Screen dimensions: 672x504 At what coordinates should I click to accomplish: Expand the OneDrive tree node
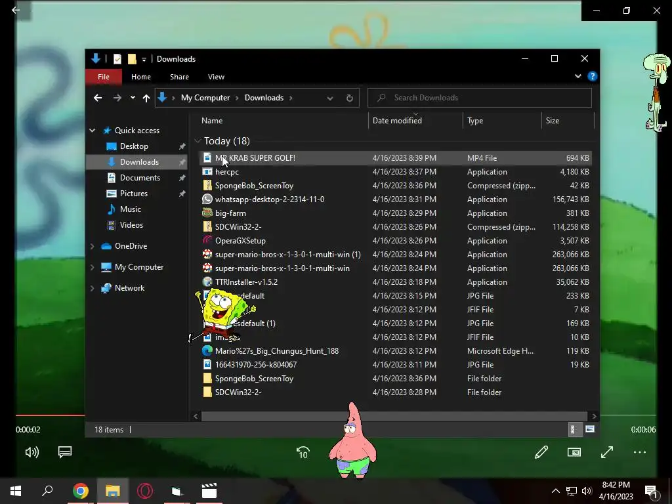coord(92,246)
